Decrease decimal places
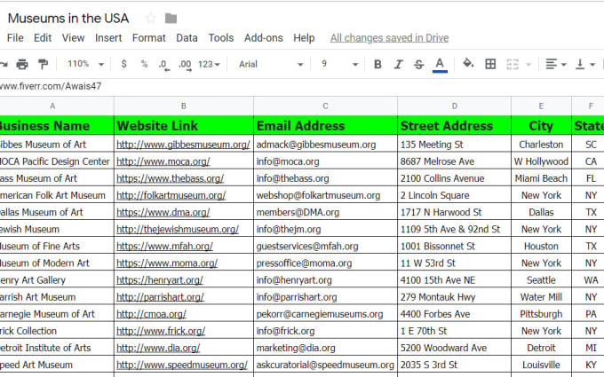 click(x=163, y=65)
